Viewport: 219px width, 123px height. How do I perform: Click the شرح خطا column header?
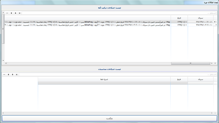[104, 80]
